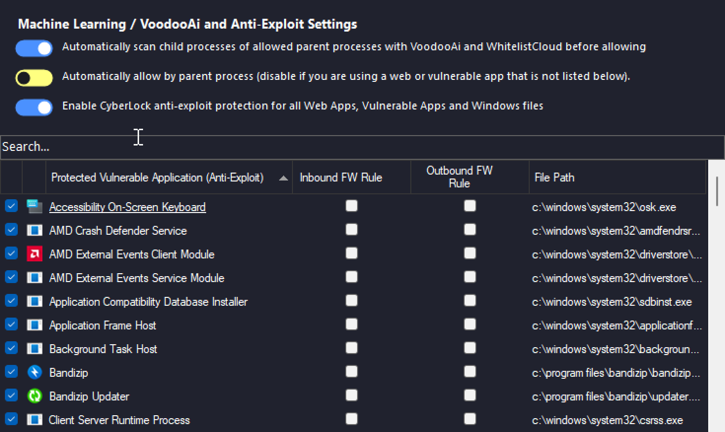The height and width of the screenshot is (432, 725).
Task: Sort by Protected Vulnerable Application column arrow
Action: point(283,178)
